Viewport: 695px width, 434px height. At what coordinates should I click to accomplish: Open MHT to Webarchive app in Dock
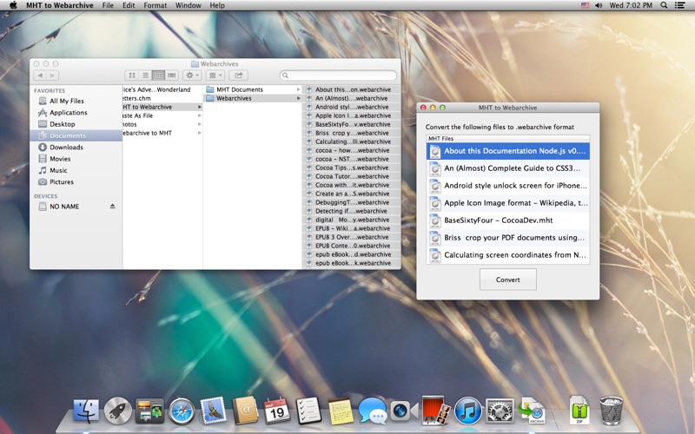point(533,411)
